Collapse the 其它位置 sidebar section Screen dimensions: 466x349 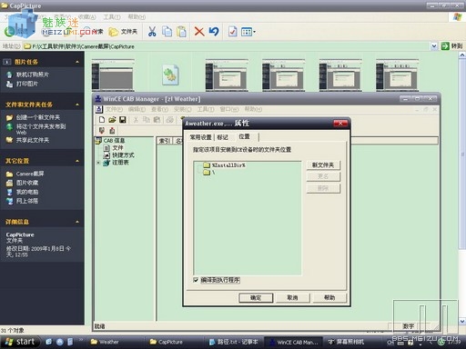pyautogui.click(x=77, y=161)
